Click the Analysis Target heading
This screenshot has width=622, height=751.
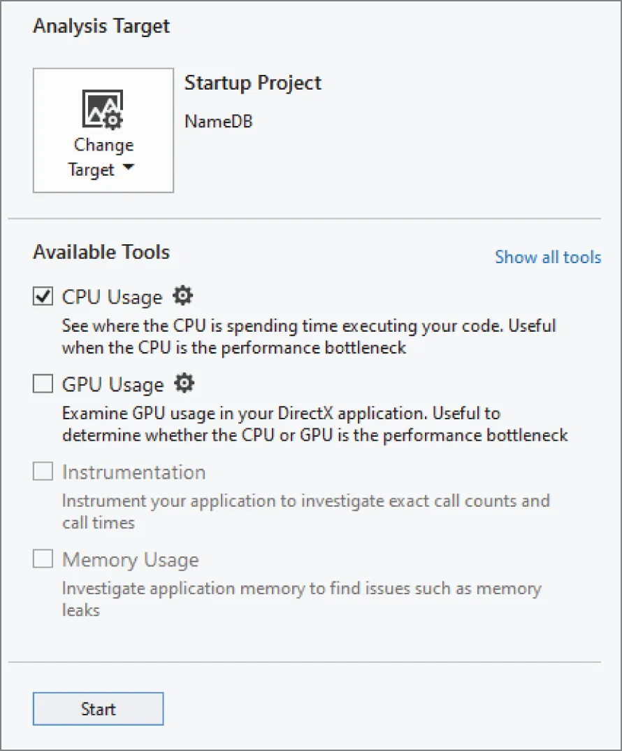(101, 26)
